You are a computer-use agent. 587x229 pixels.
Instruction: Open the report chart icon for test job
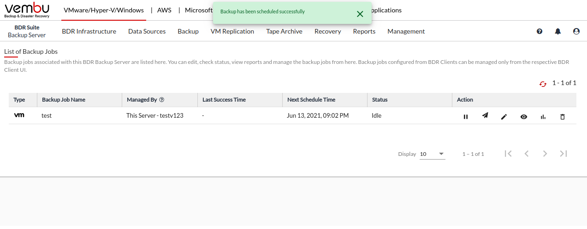click(543, 117)
